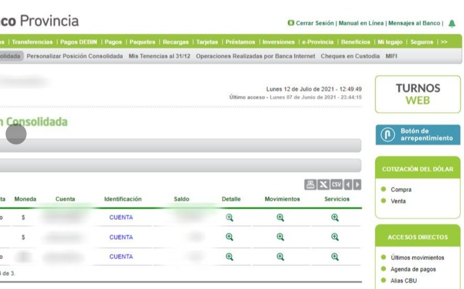Select Mis Tenencias al 31/12 submenu

tap(159, 56)
